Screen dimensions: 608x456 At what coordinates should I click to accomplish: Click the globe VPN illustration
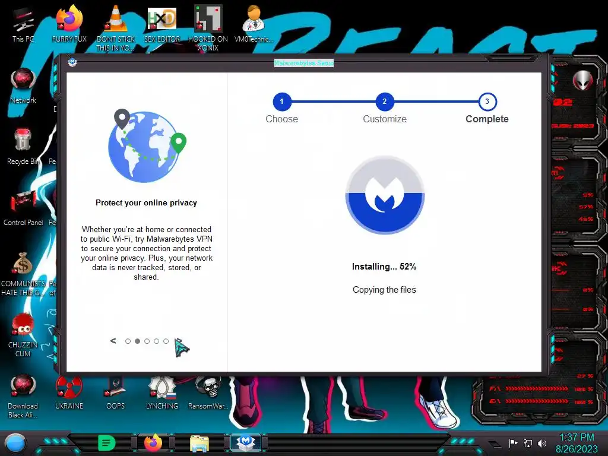147,146
